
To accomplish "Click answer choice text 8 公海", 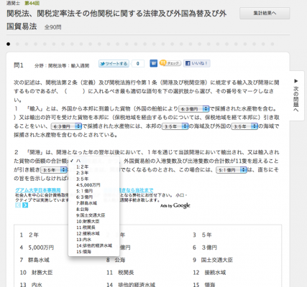I will 116,260.
